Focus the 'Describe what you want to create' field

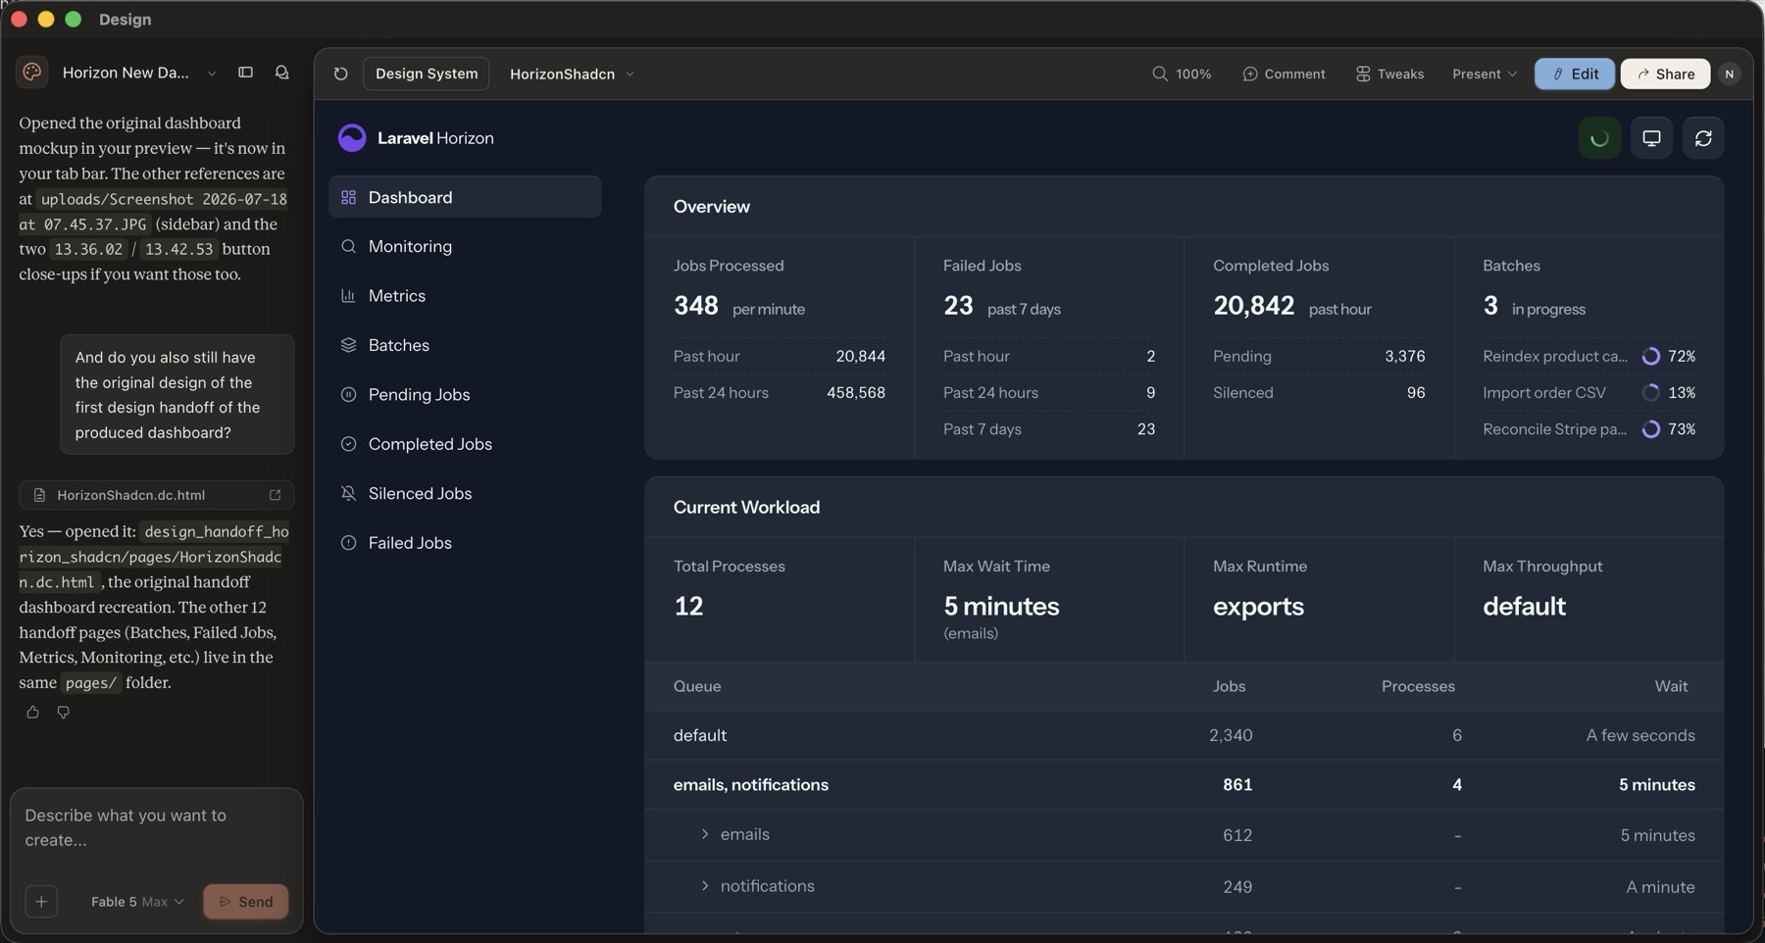[x=157, y=828]
